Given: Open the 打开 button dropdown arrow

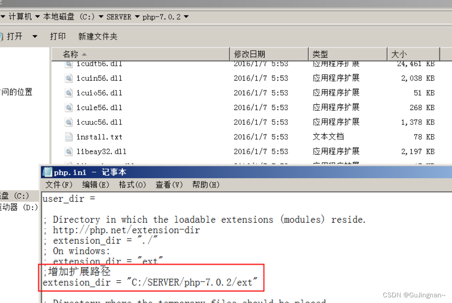Looking at the screenshot, I should (x=35, y=36).
